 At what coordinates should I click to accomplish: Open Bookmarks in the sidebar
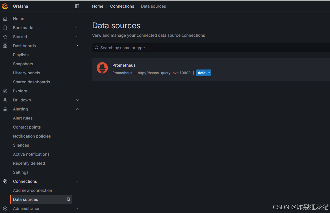23,28
